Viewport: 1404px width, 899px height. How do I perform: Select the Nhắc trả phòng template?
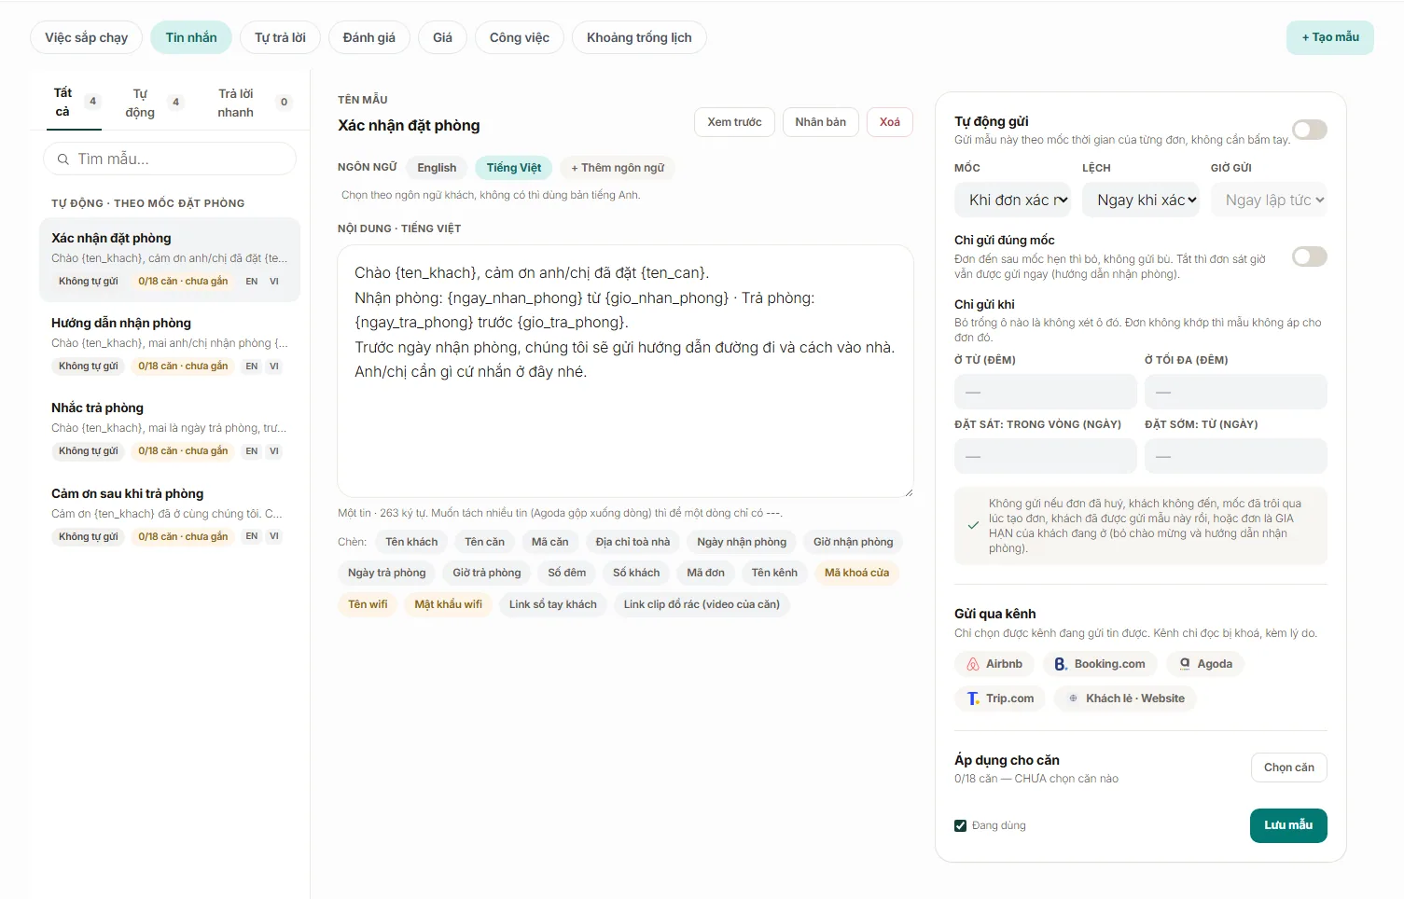click(170, 430)
